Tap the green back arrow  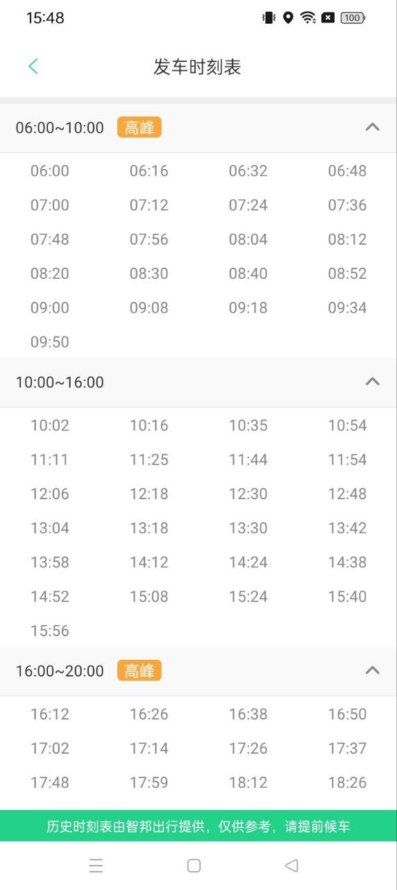[33, 67]
